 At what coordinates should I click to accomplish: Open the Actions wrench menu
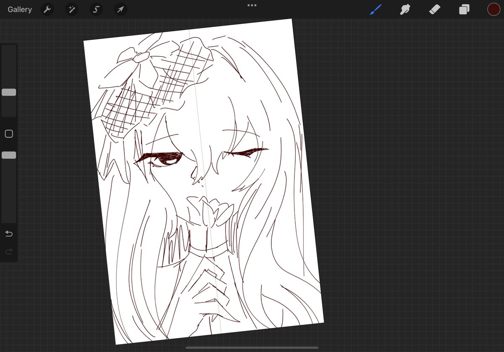47,9
